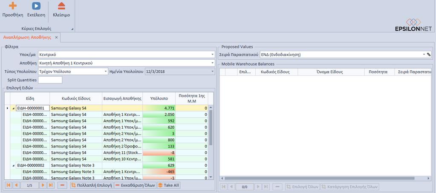This screenshot has width=436, height=193.
Task: Click the 1/5 page indicator field
Action: click(x=29, y=185)
